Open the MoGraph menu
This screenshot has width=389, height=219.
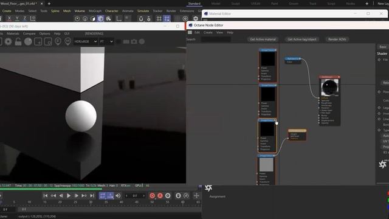(95, 11)
